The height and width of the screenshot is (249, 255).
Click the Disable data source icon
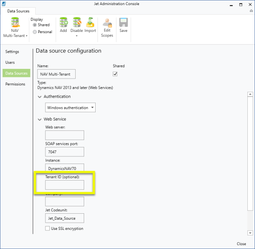click(76, 23)
